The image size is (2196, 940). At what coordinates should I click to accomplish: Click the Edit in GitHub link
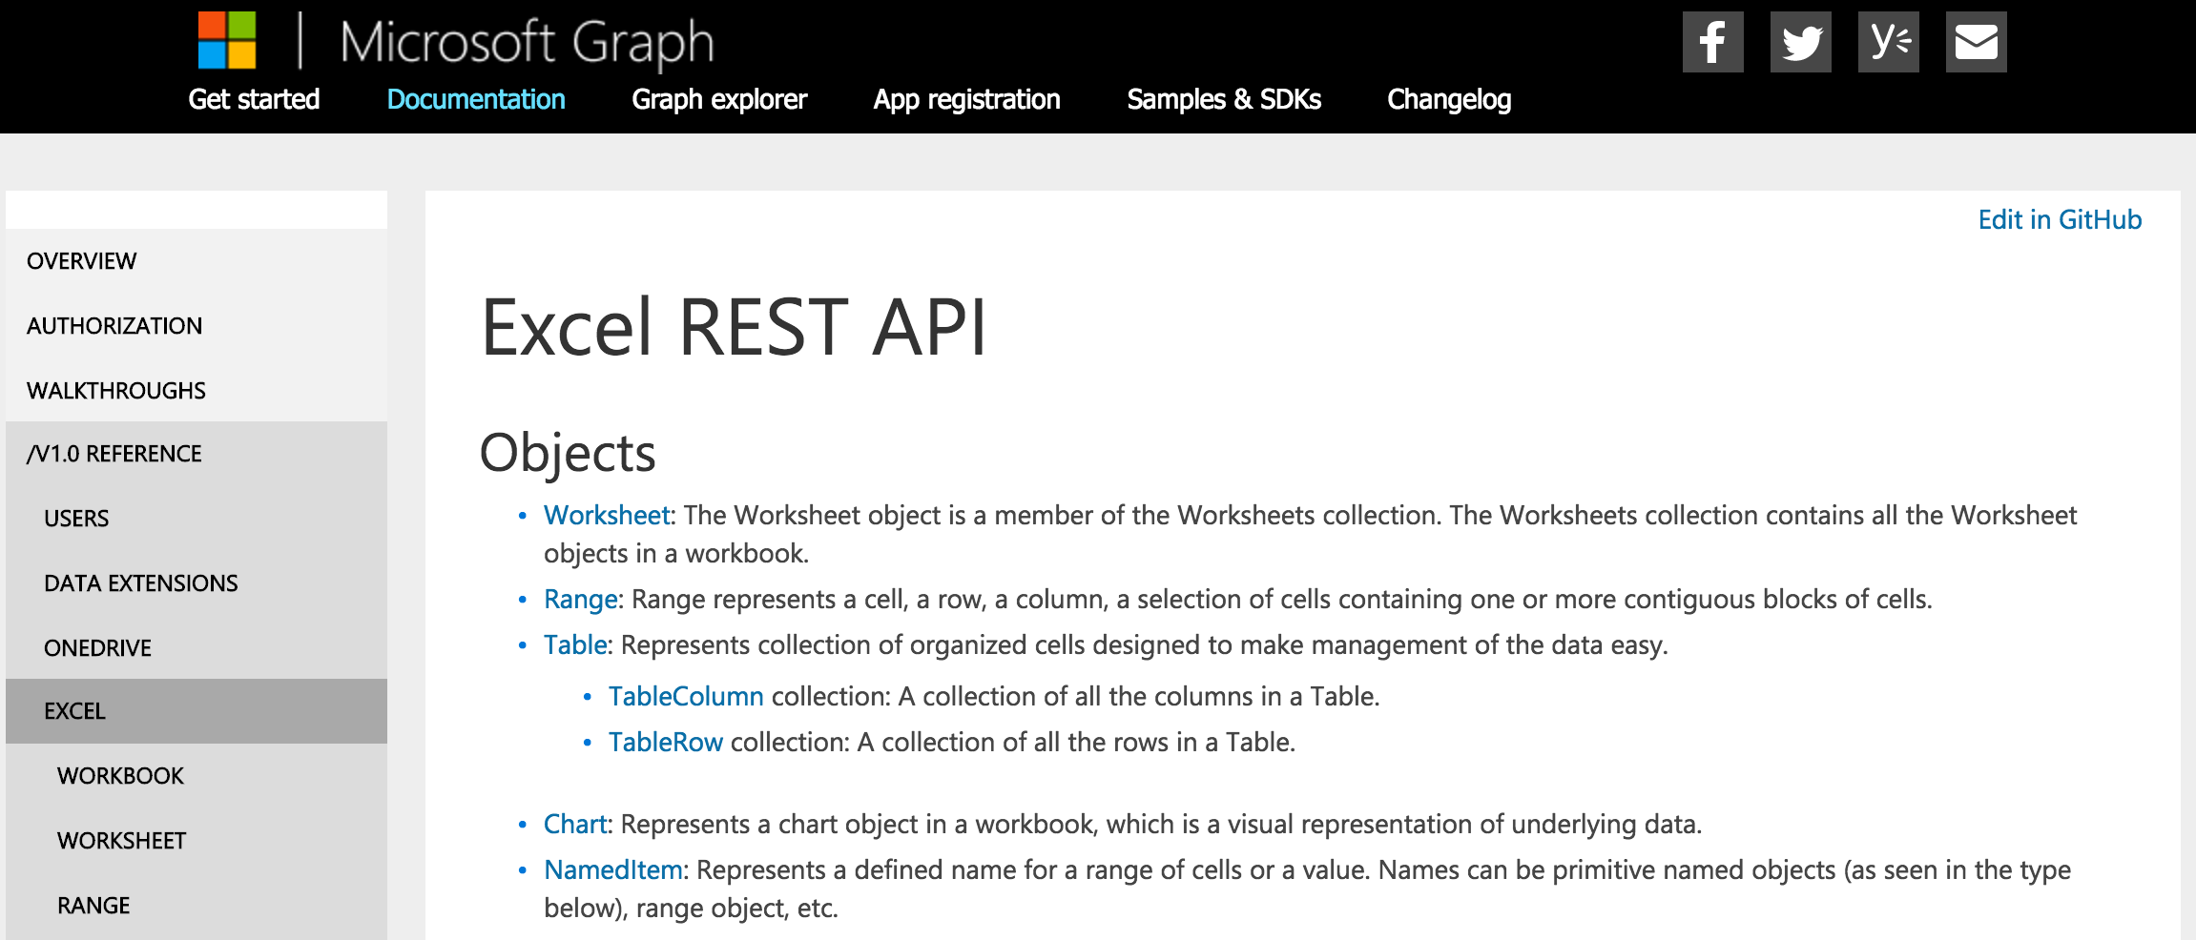pos(2060,219)
